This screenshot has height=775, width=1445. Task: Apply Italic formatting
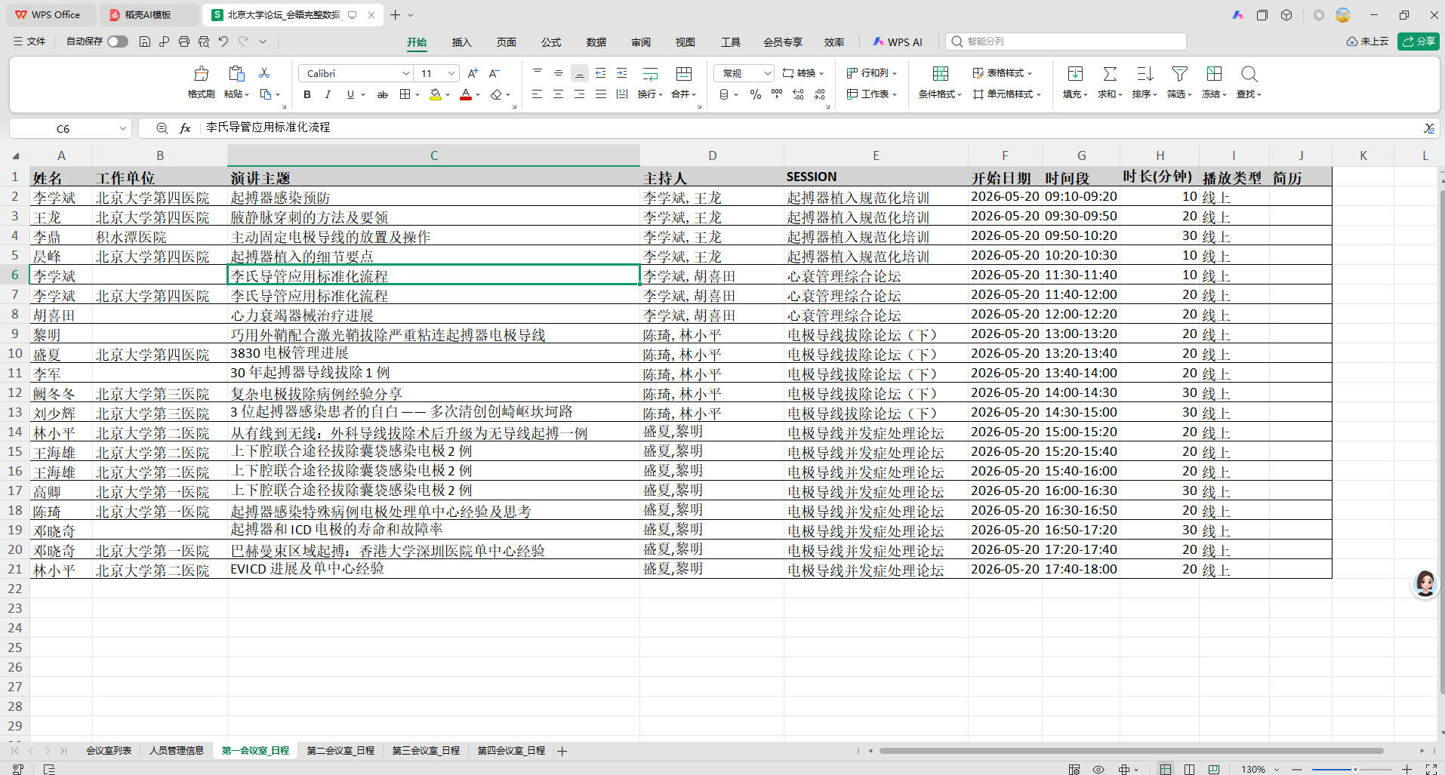[328, 94]
